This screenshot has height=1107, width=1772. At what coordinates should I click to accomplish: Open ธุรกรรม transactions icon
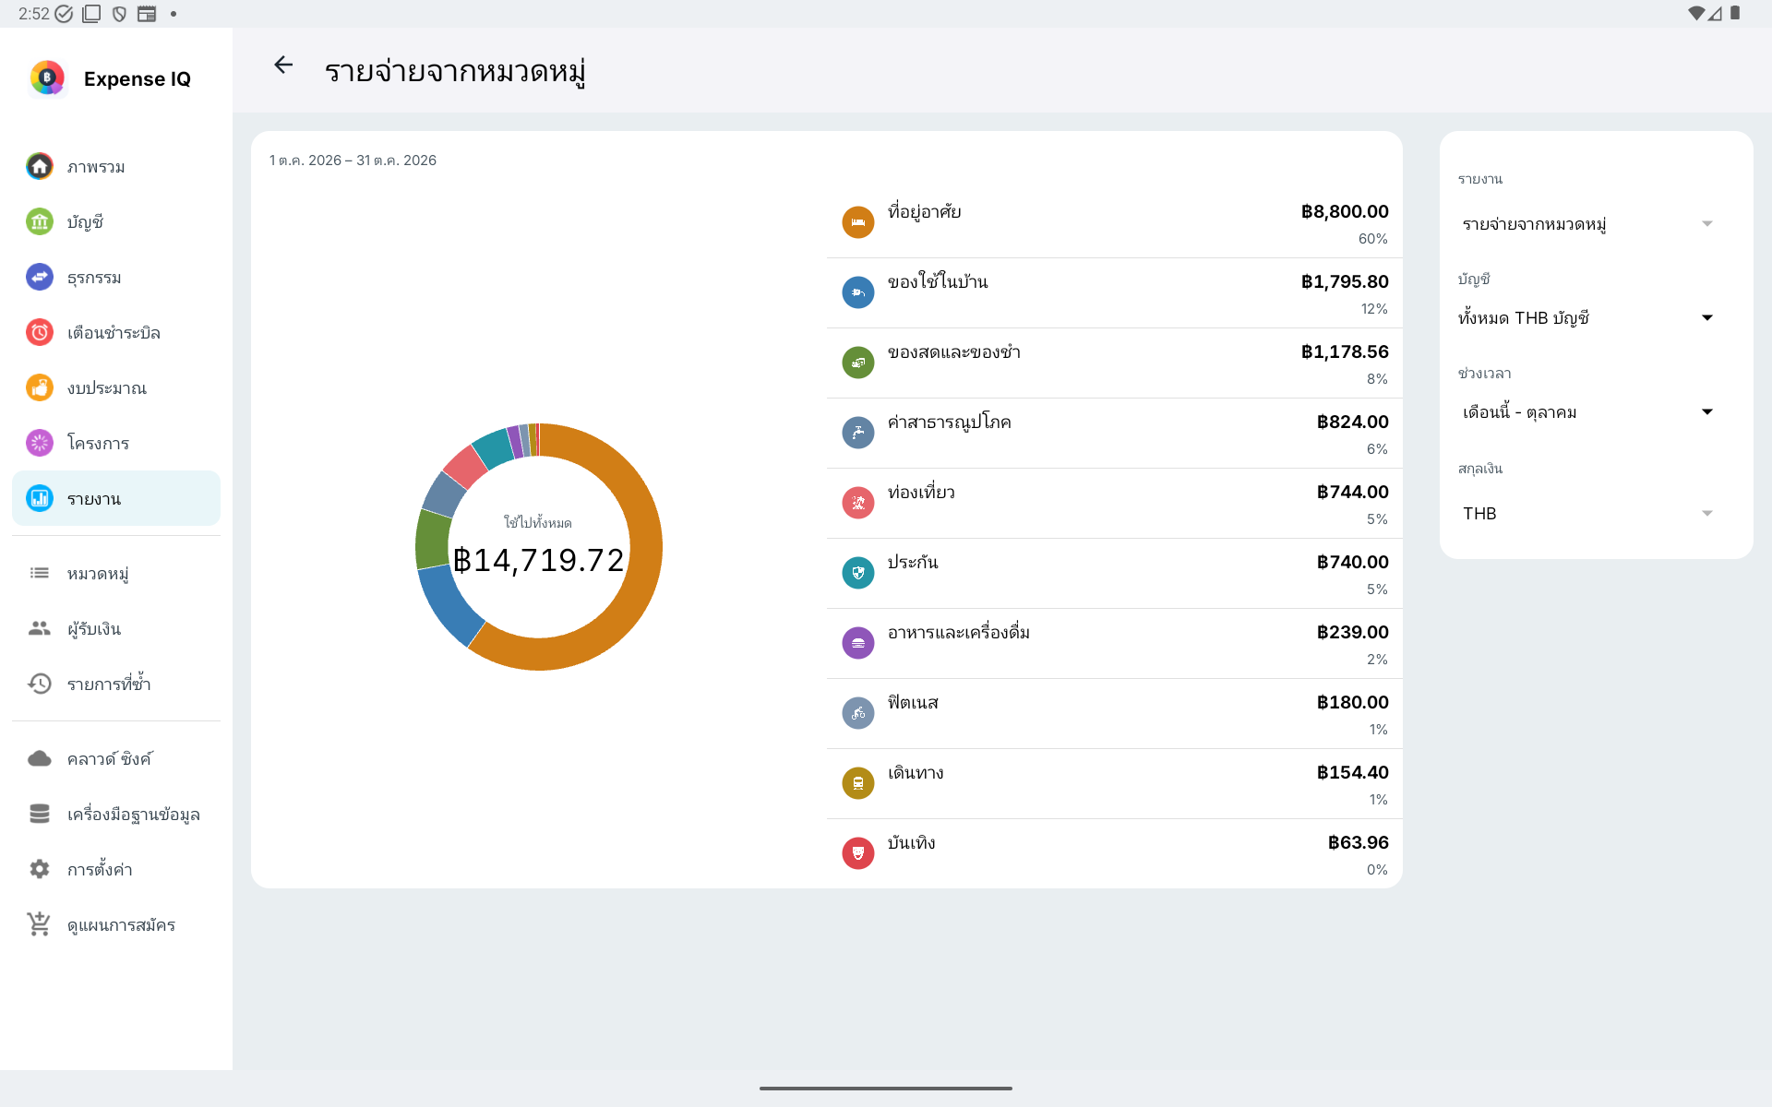[40, 277]
